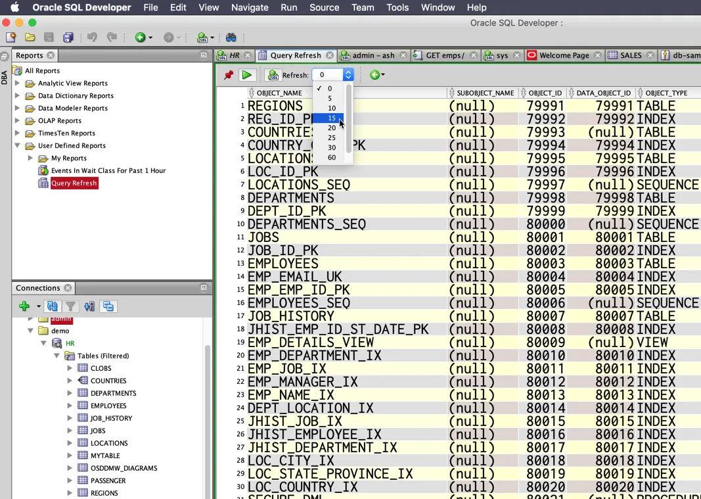701x499 pixels.
Task: Click green back arrow in report toolbar
Action: tap(374, 75)
